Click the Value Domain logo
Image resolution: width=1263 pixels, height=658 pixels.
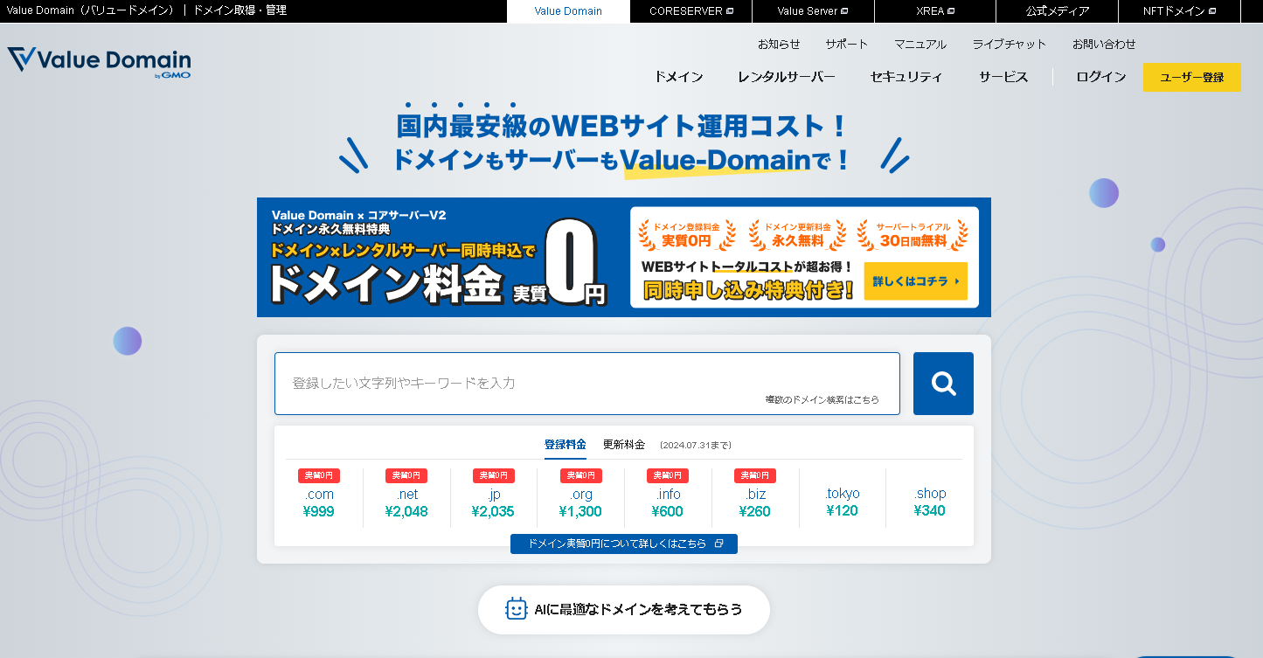(99, 63)
